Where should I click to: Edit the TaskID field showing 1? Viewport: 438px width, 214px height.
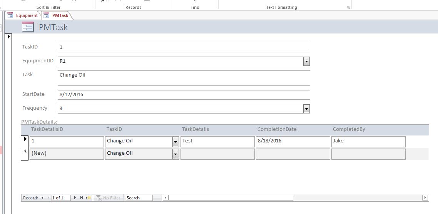(x=184, y=47)
